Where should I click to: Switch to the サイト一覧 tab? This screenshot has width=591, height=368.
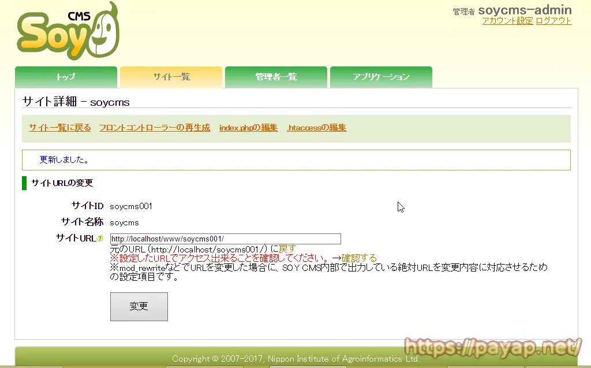pos(171,77)
